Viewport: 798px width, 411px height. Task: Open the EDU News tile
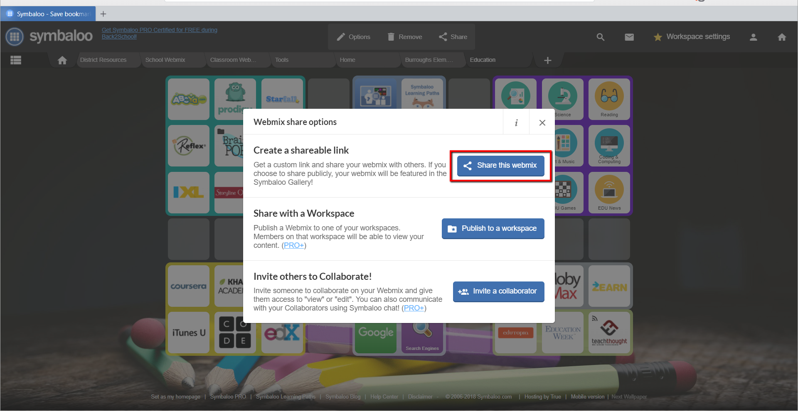coord(609,193)
